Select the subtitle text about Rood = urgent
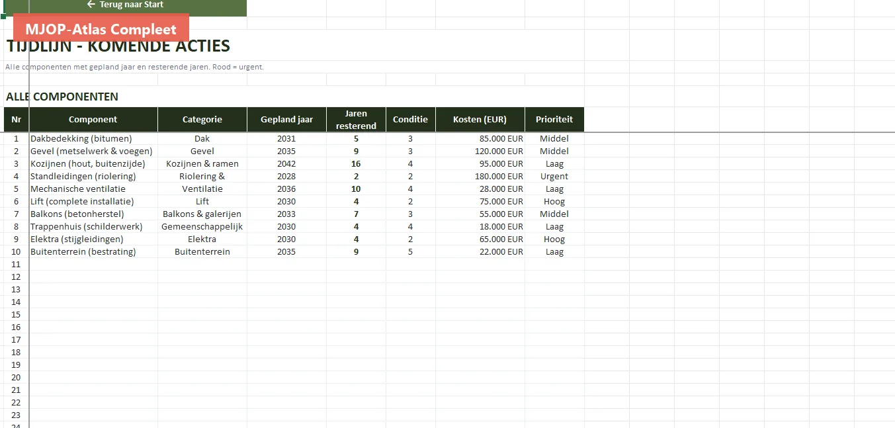This screenshot has width=895, height=428. pyautogui.click(x=134, y=67)
